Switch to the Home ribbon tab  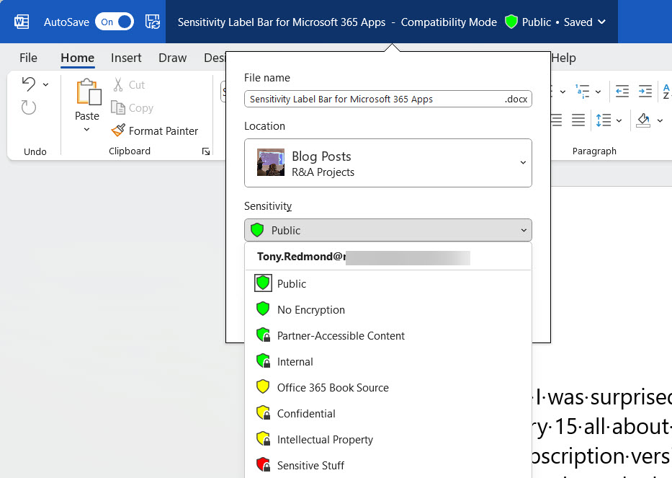tap(78, 58)
